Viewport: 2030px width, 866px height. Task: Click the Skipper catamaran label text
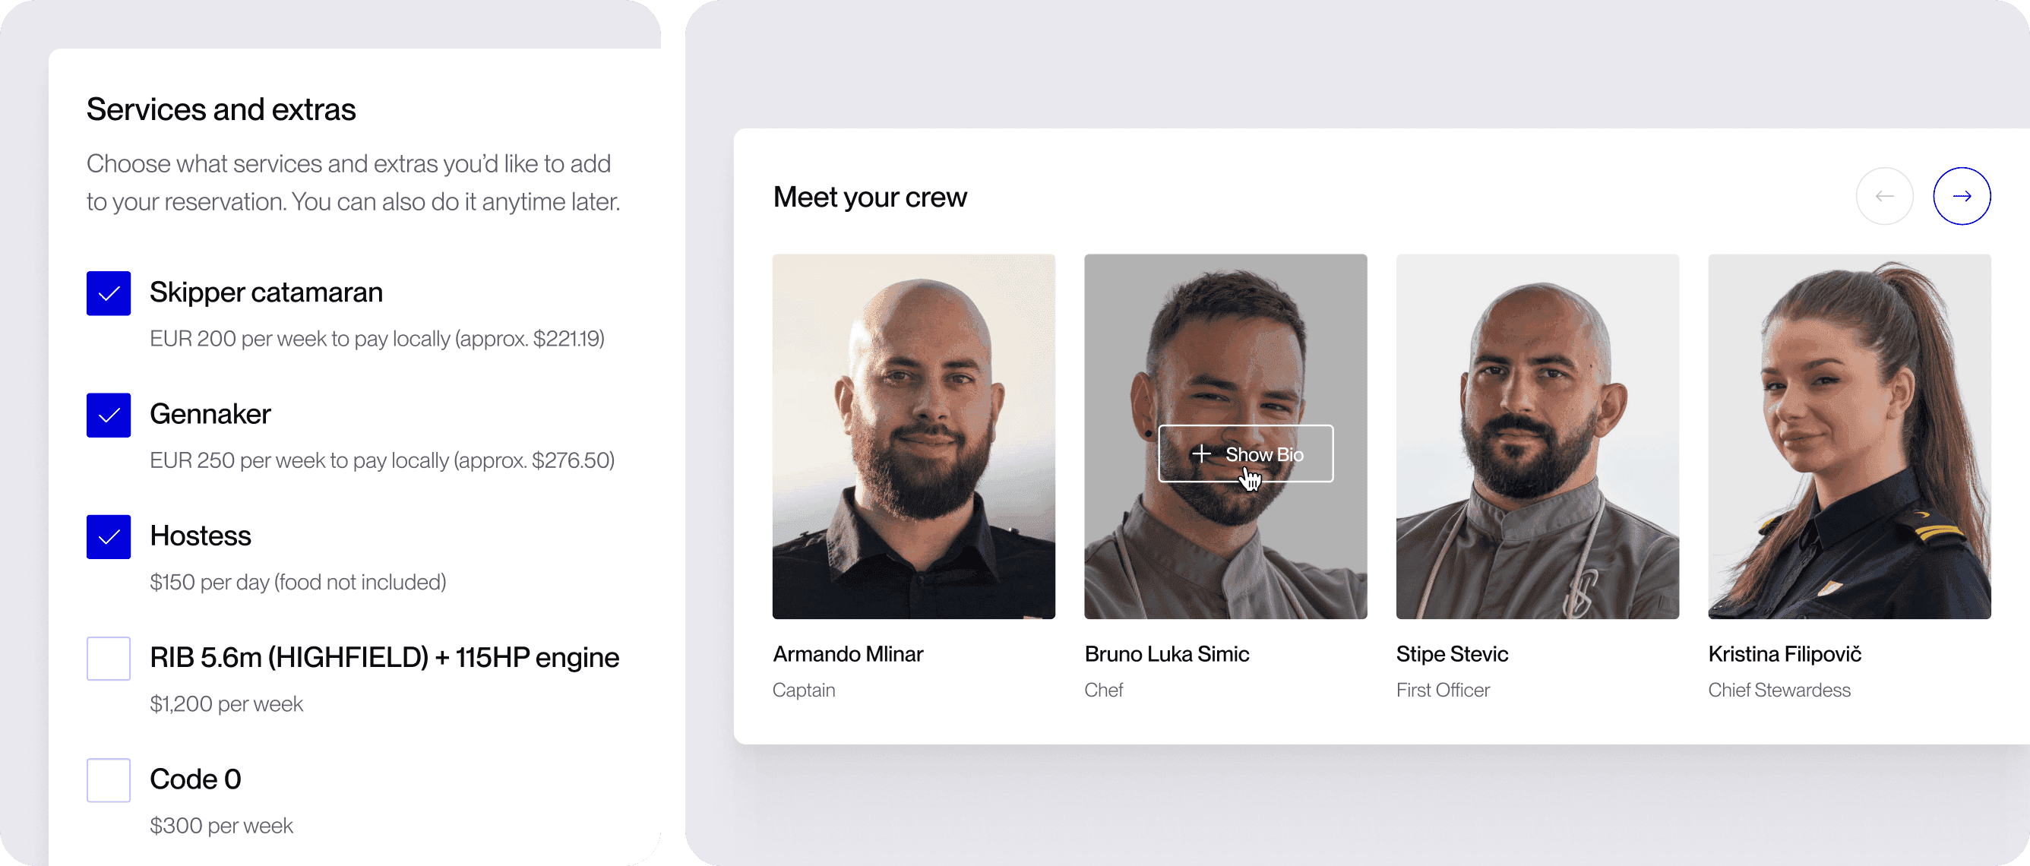tap(267, 292)
